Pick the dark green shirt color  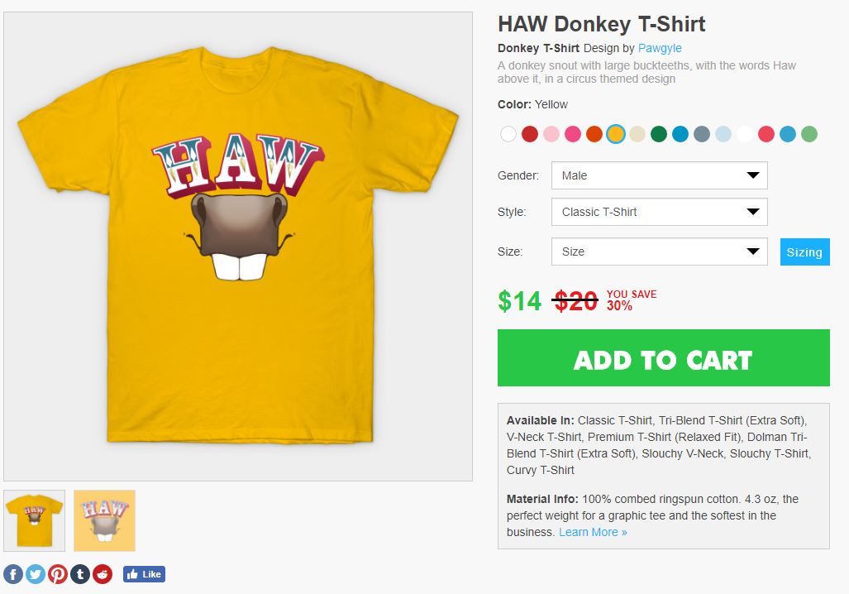[659, 134]
